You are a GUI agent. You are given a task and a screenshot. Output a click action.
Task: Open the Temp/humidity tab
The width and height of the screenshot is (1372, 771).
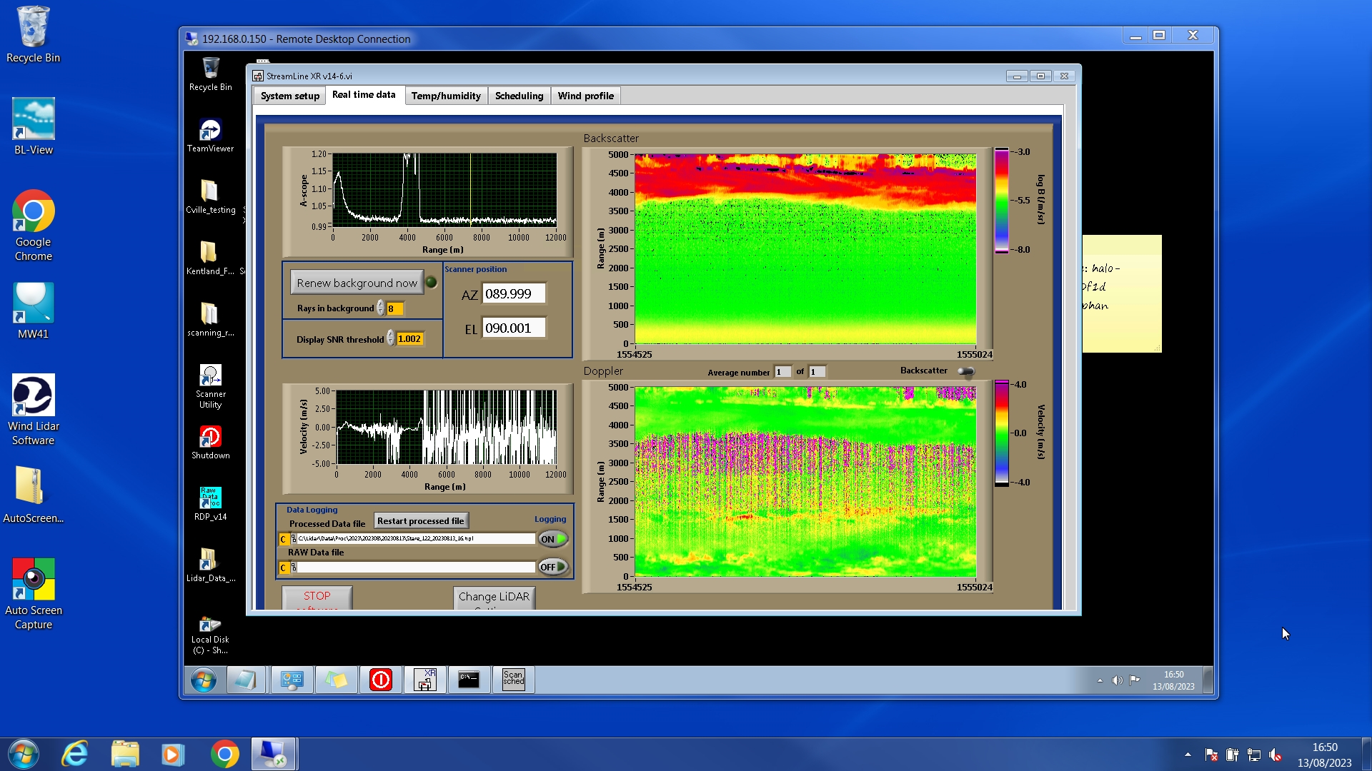446,96
